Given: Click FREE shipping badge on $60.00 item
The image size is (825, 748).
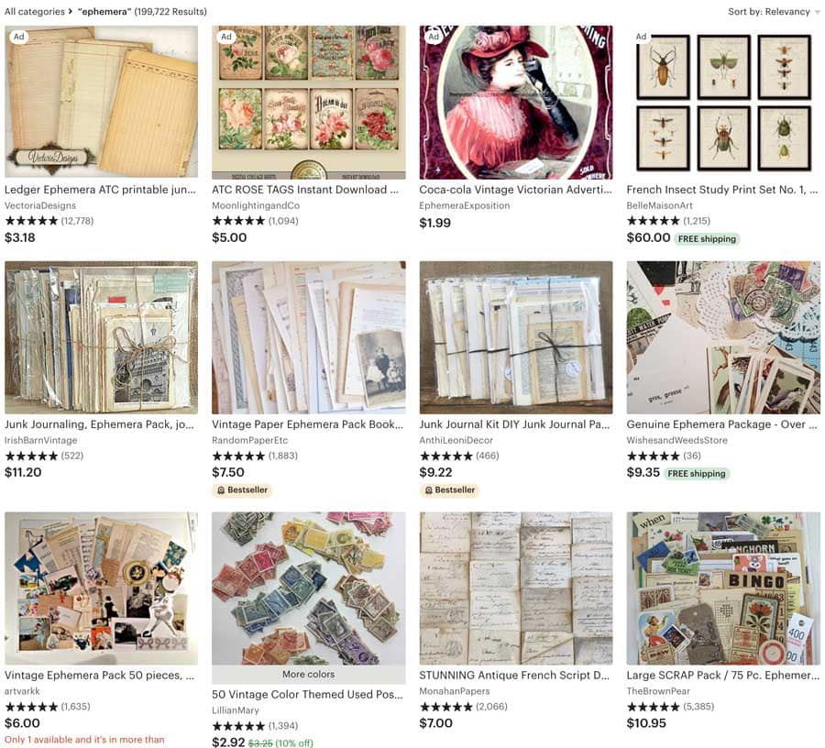Looking at the screenshot, I should [707, 239].
